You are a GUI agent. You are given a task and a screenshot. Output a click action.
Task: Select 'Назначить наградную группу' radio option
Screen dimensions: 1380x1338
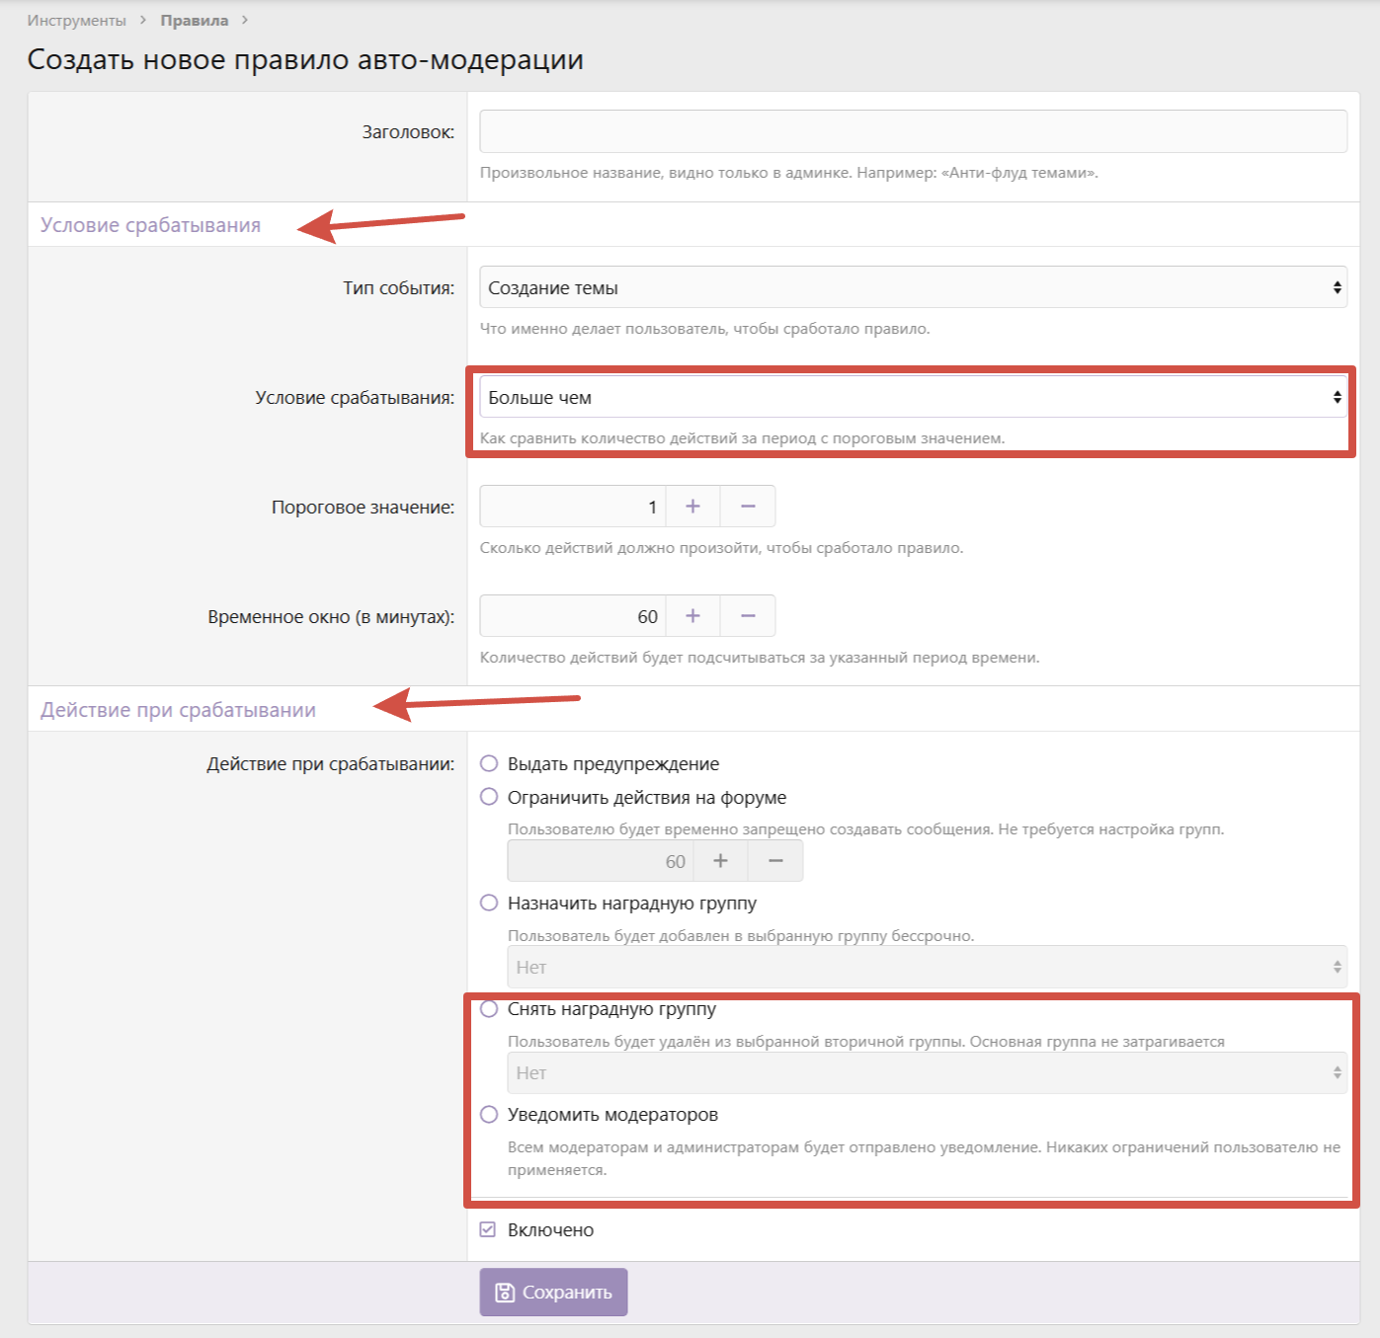pyautogui.click(x=489, y=903)
